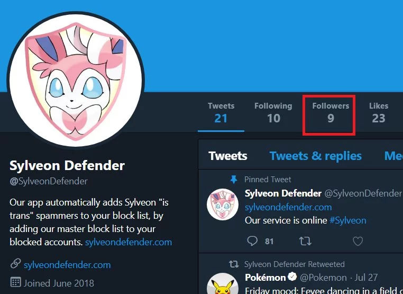Open the Pikachu avatar of Pokémon
This screenshot has width=403, height=294.
pyautogui.click(x=223, y=283)
